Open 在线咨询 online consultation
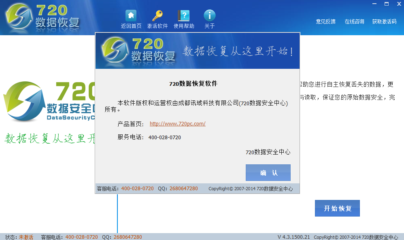The width and height of the screenshot is (404, 240). click(x=354, y=21)
